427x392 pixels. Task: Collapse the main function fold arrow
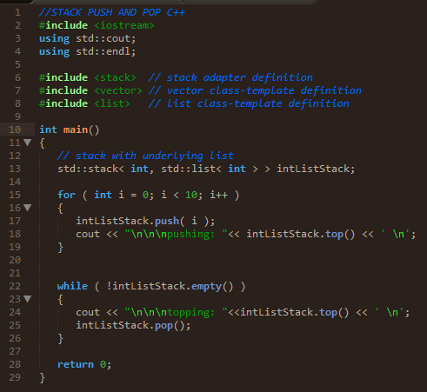28,143
